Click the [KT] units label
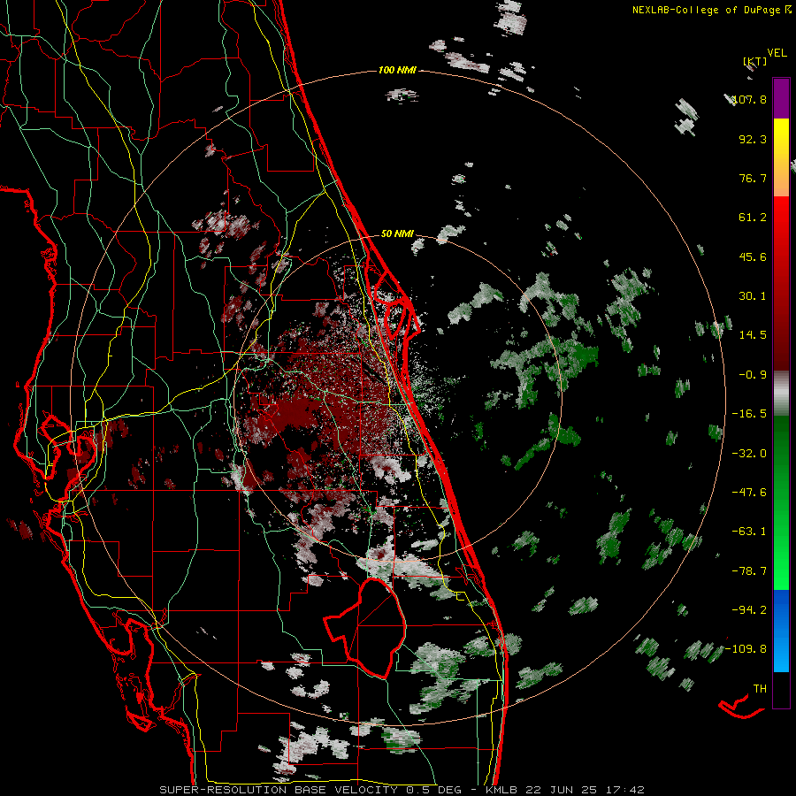Viewport: 796px width, 796px height. [755, 61]
